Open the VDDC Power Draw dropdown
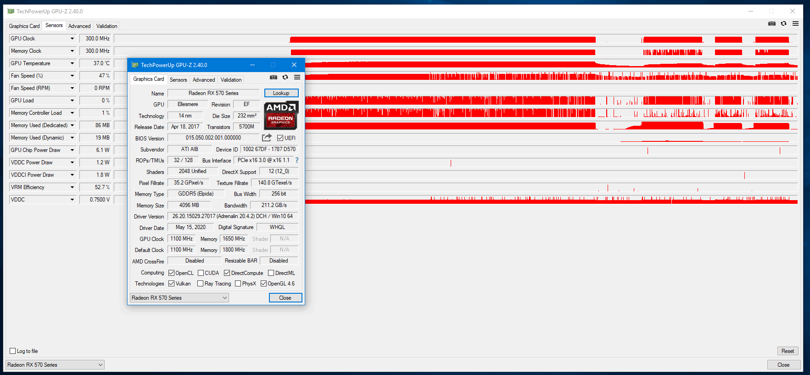810x375 pixels. pyautogui.click(x=72, y=162)
